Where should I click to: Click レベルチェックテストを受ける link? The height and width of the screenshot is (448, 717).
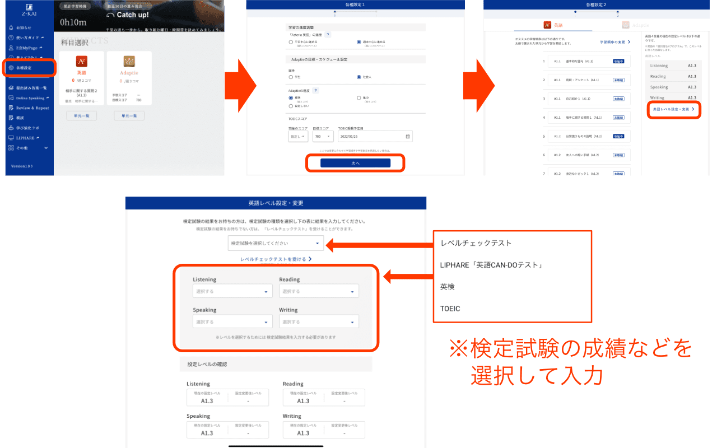coord(276,260)
